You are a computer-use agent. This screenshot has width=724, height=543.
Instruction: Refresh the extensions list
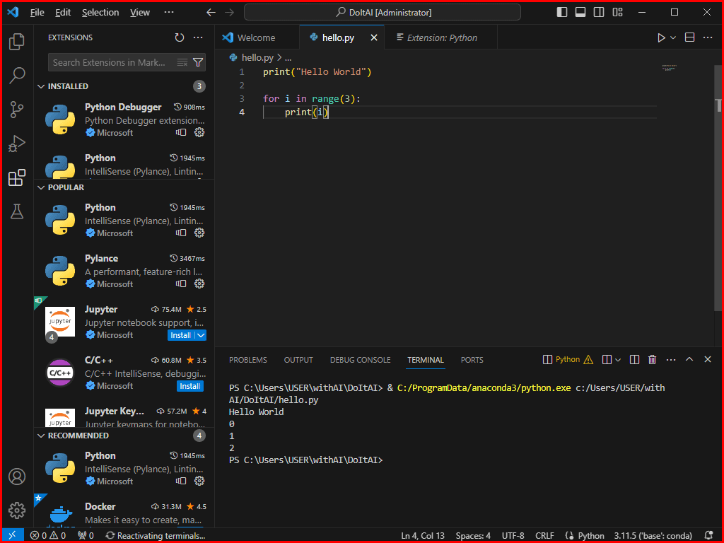(180, 37)
